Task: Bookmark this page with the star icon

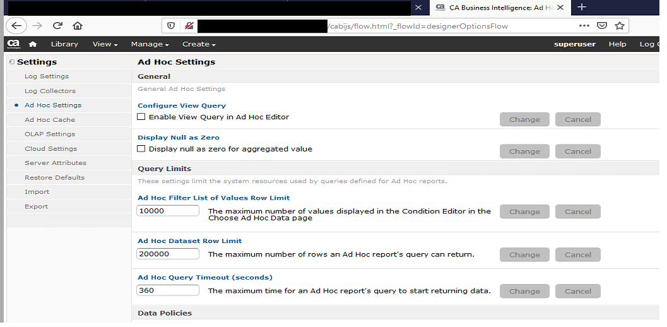Action: [619, 26]
